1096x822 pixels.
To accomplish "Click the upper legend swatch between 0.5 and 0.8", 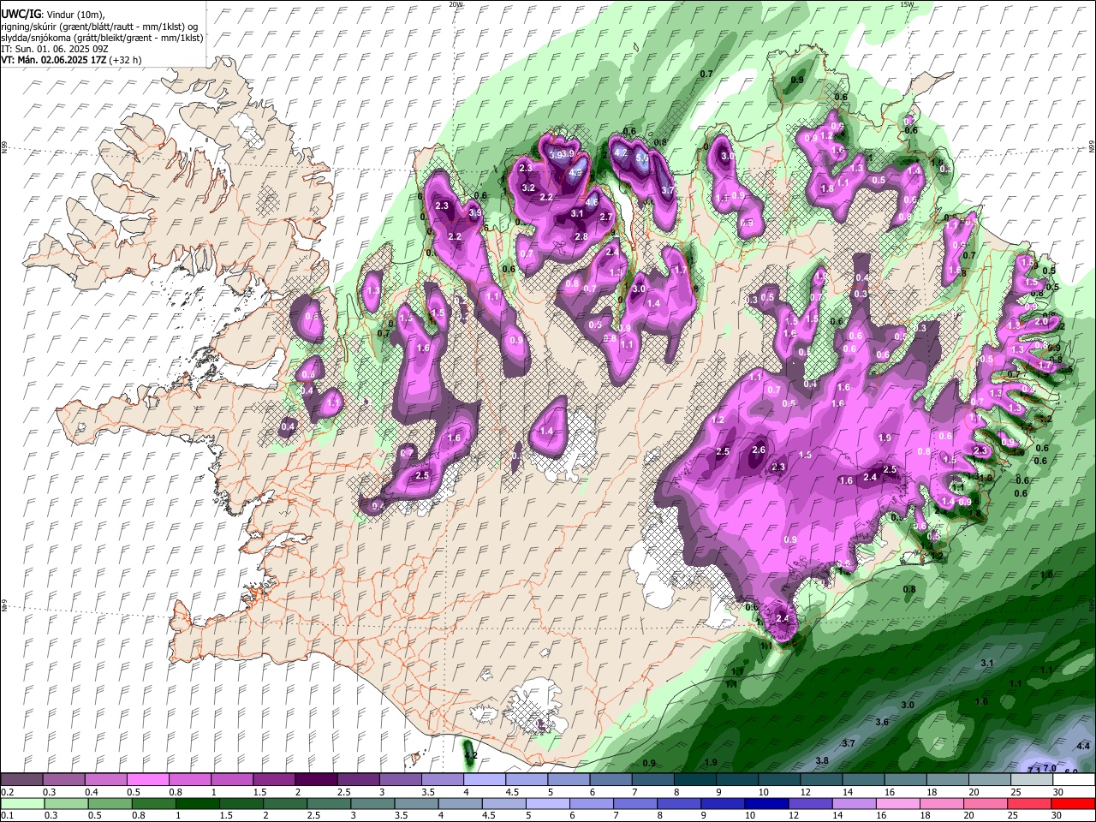I will pos(148,780).
